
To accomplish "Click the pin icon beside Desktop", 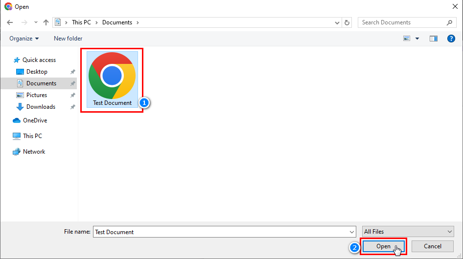I will click(x=72, y=72).
